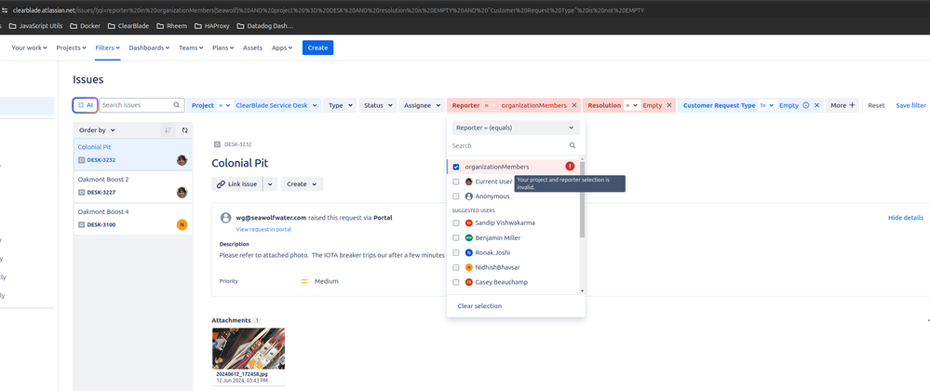Check NidhishBhavsar as reporter
The height and width of the screenshot is (391, 930).
[x=456, y=267]
